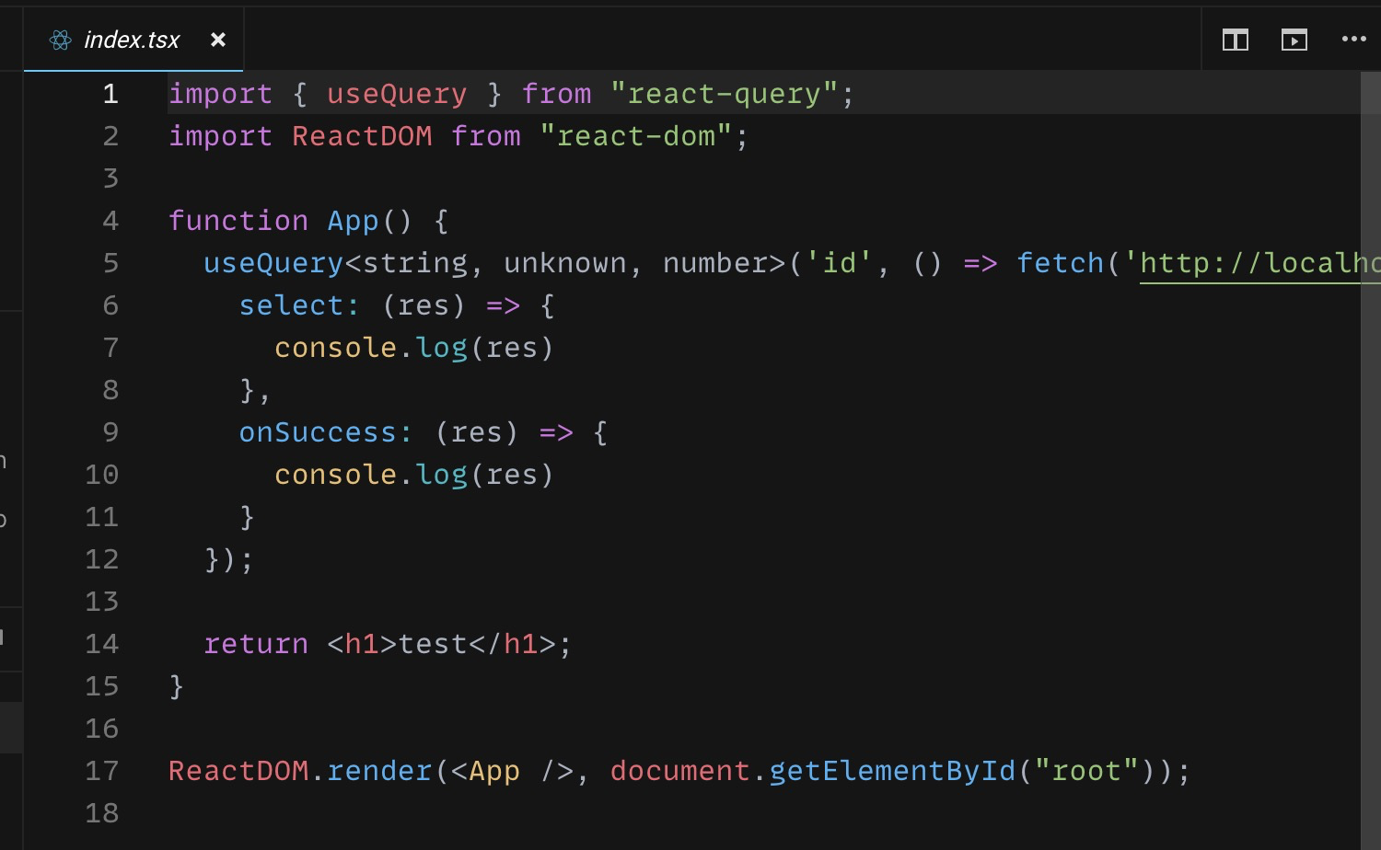Screen dimensions: 1381x850
Task: Split the editor into two columns
Action: pos(1234,40)
